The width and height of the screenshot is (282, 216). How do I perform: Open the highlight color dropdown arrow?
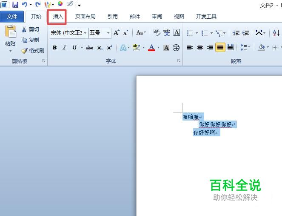(143, 48)
